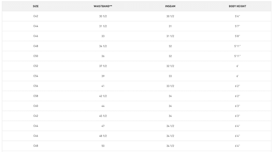Click the SIZE column header

point(36,6)
